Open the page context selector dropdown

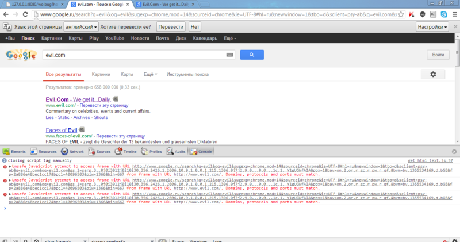coord(122,240)
